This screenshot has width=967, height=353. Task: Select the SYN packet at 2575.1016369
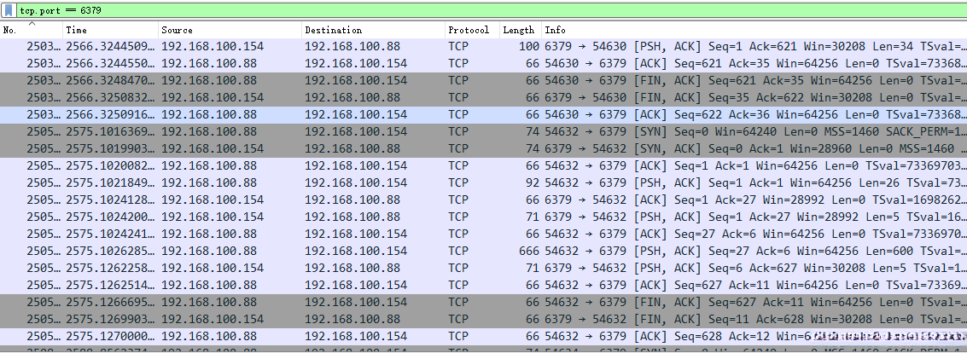tap(483, 132)
